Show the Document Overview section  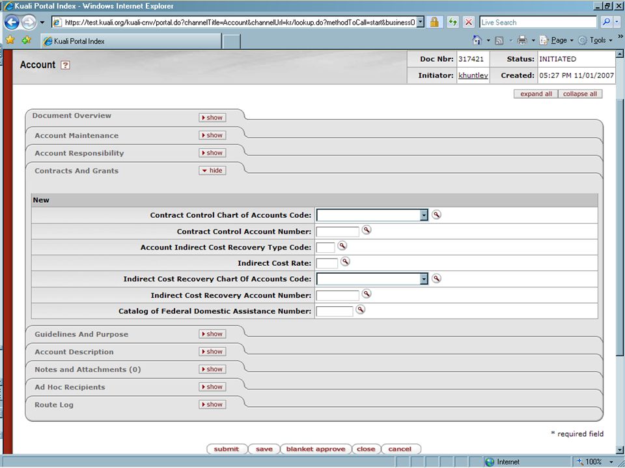click(x=212, y=118)
